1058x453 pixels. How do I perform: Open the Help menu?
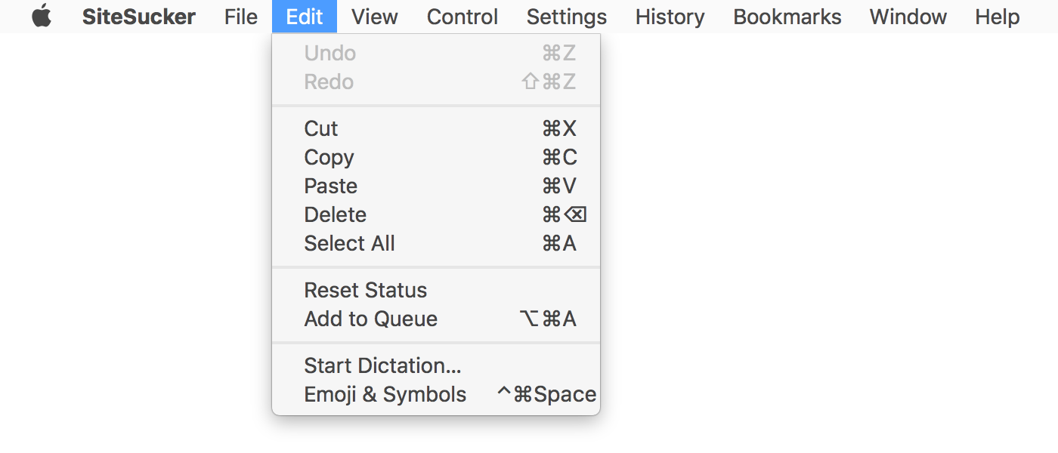click(996, 16)
